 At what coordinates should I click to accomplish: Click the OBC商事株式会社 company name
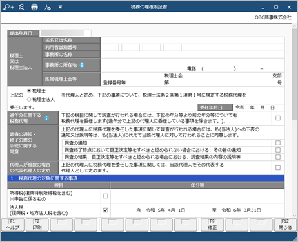273,17
